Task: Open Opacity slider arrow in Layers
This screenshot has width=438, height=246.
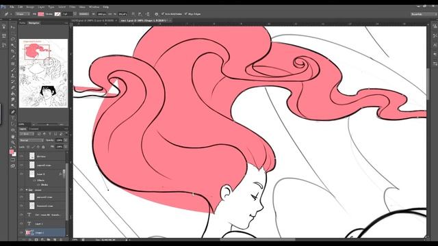Action: click(x=66, y=140)
